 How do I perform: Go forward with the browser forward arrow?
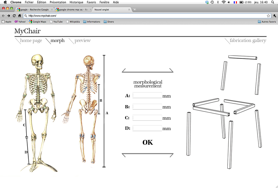pyautogui.click(x=8, y=16)
